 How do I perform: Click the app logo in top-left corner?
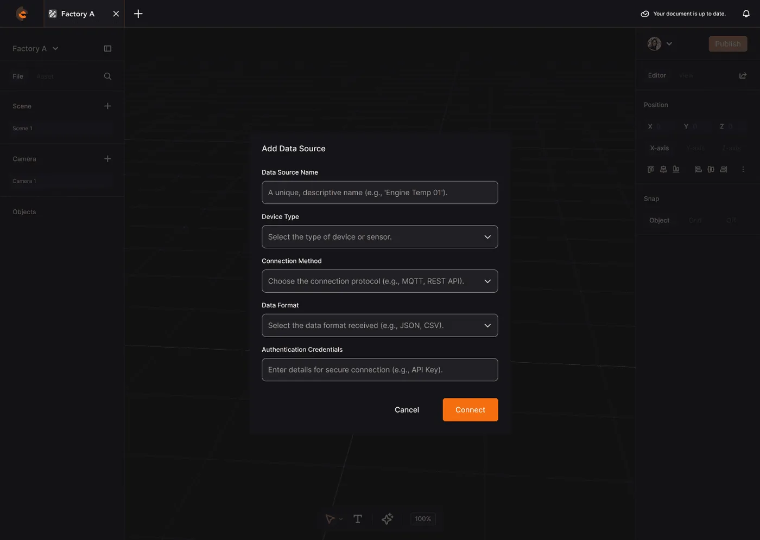coord(22,14)
